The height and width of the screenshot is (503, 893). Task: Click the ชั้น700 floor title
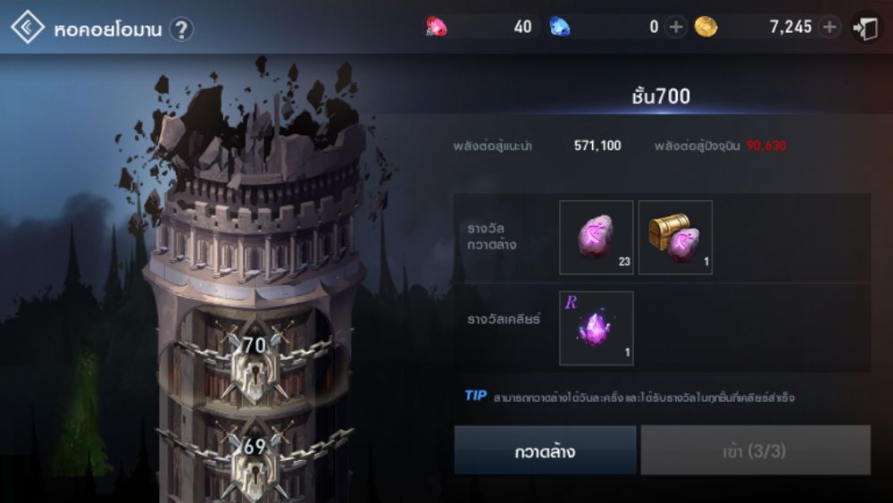coord(661,96)
